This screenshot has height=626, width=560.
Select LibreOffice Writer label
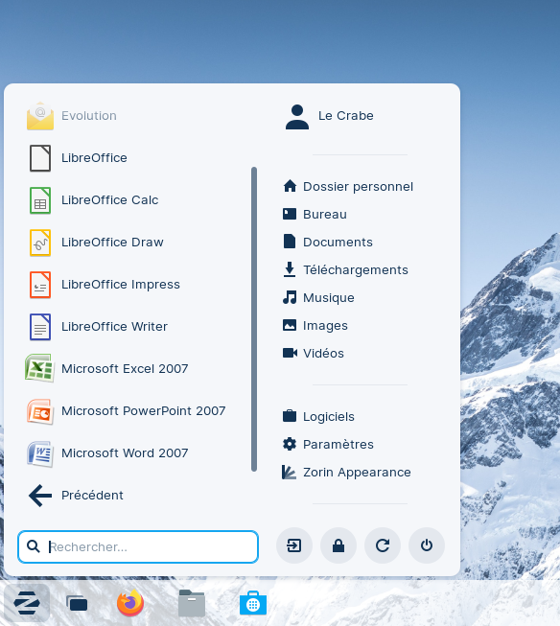click(115, 327)
